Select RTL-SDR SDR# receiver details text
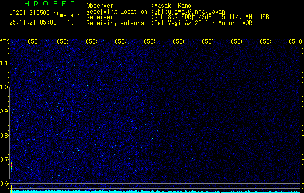304x193 pixels. [x=212, y=17]
